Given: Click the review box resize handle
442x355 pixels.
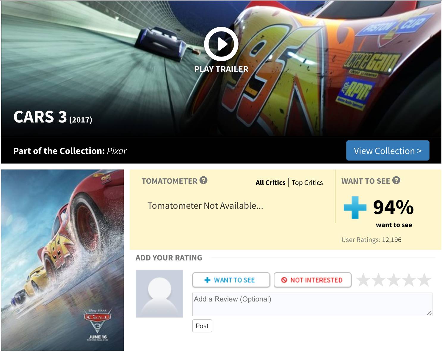Looking at the screenshot, I should (429, 313).
